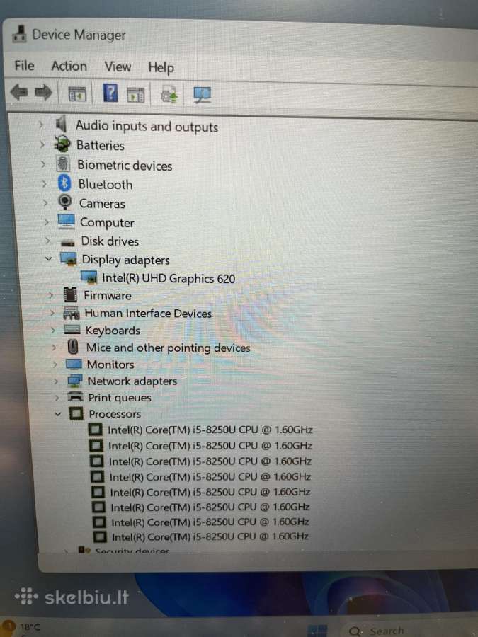Click the Bluetooth logo icon
The width and height of the screenshot is (478, 637).
(64, 183)
